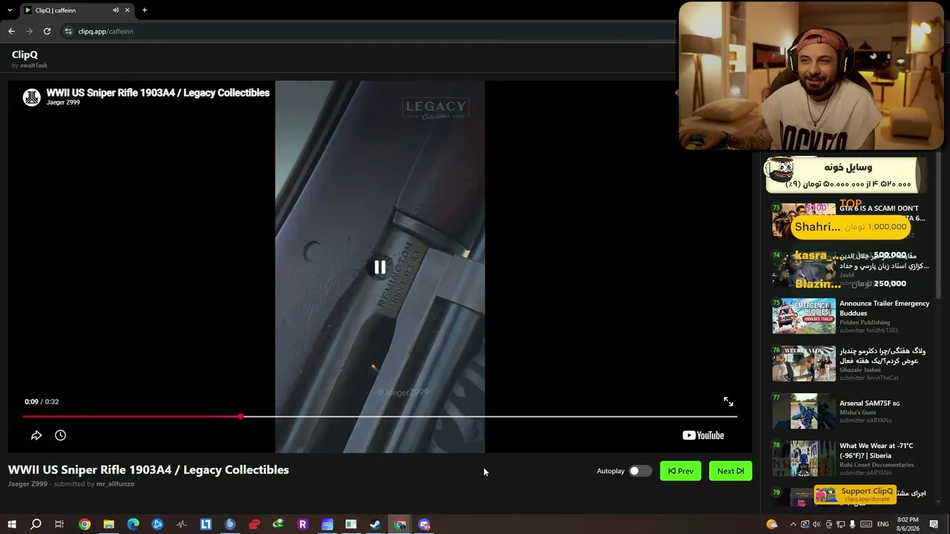Click the YouTube share arrow icon

point(36,435)
